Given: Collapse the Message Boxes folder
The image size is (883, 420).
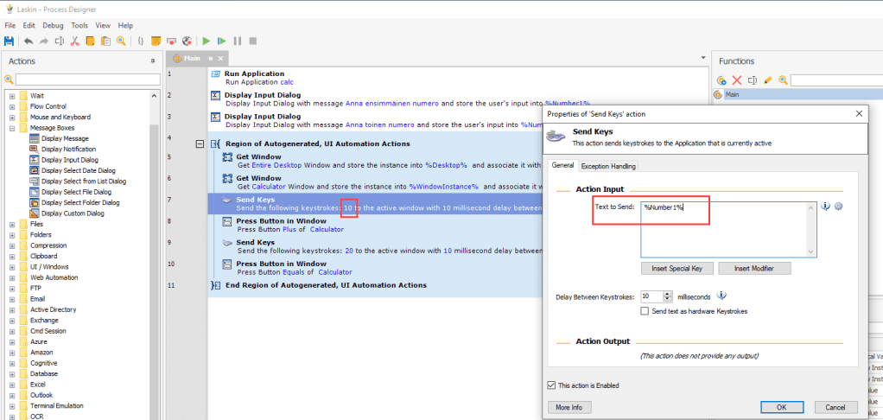Looking at the screenshot, I should click(x=12, y=128).
